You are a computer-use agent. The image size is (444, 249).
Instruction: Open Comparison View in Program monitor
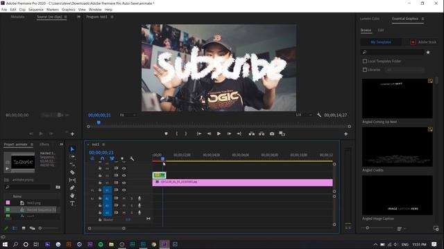[x=282, y=133]
